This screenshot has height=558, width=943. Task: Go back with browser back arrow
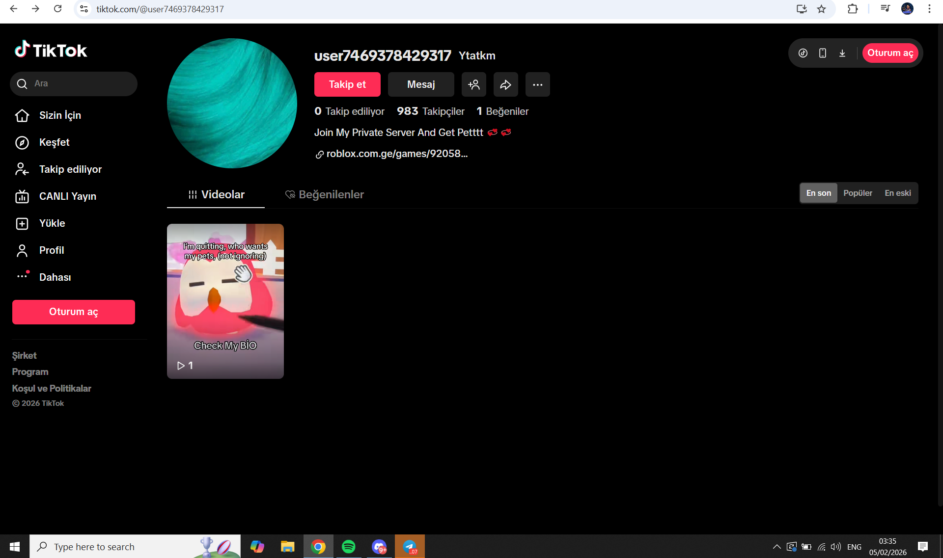14,9
